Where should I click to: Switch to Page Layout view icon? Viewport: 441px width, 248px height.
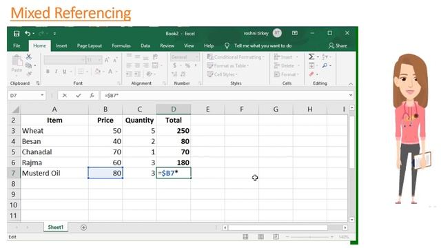tap(260, 237)
